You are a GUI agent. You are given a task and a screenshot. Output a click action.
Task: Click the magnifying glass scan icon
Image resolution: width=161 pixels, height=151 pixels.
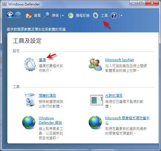[47, 15]
